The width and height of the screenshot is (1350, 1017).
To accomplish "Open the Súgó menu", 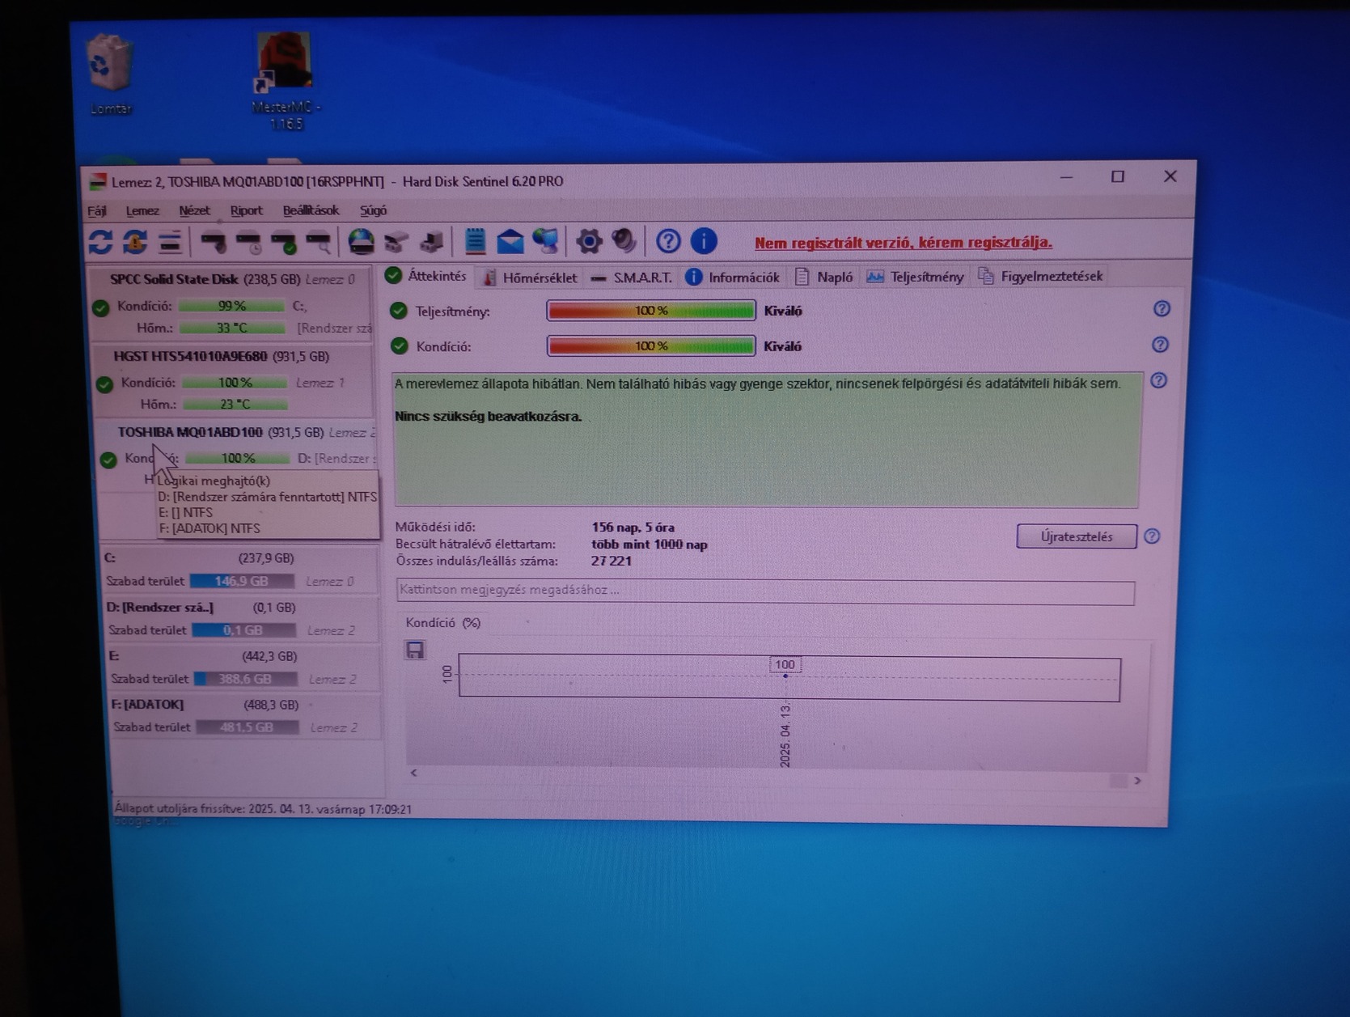I will pos(373,210).
